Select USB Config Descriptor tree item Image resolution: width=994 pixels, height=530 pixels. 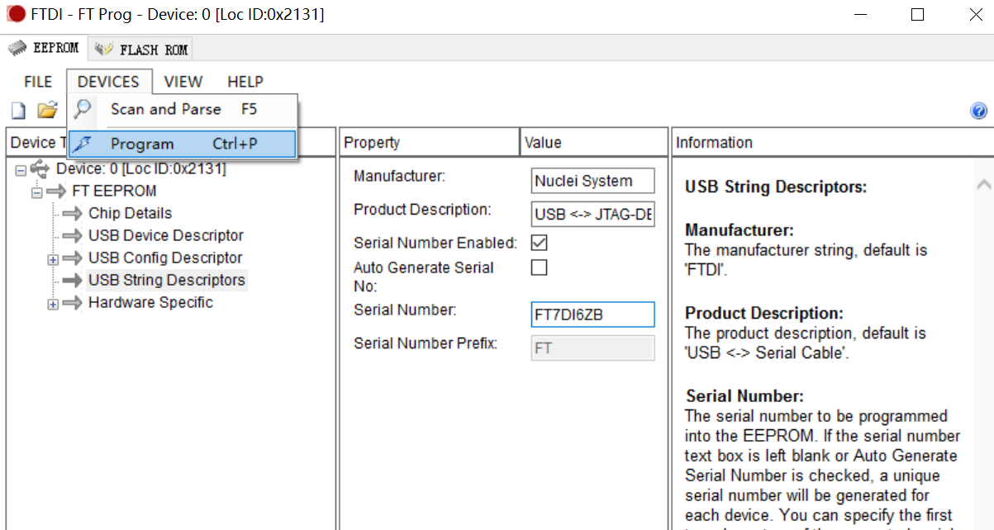[165, 258]
